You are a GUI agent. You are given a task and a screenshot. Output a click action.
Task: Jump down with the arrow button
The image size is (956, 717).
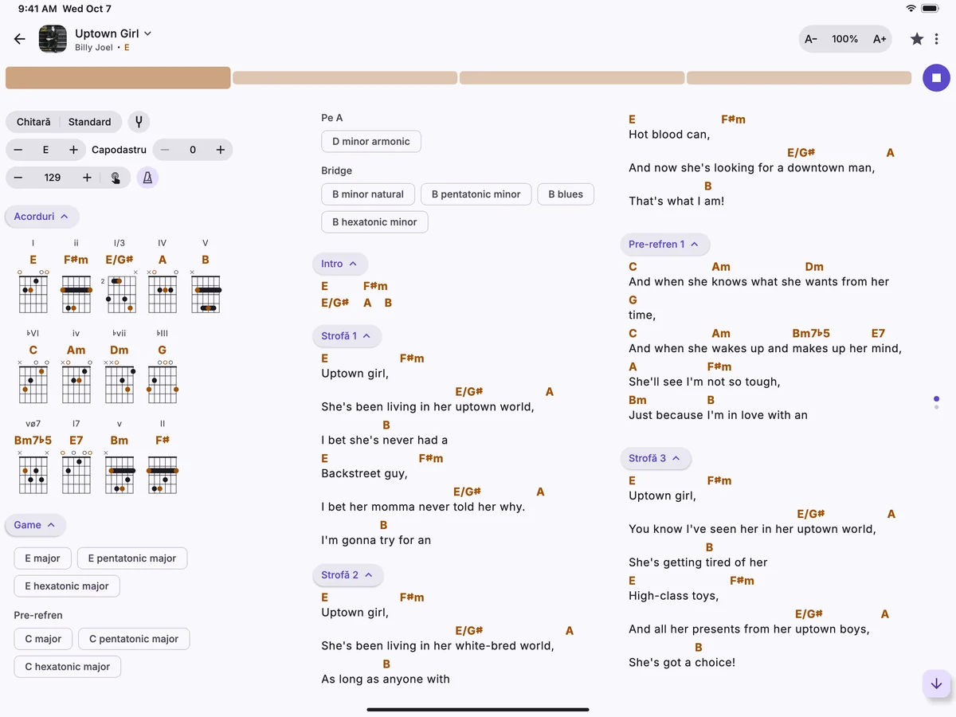coord(936,684)
